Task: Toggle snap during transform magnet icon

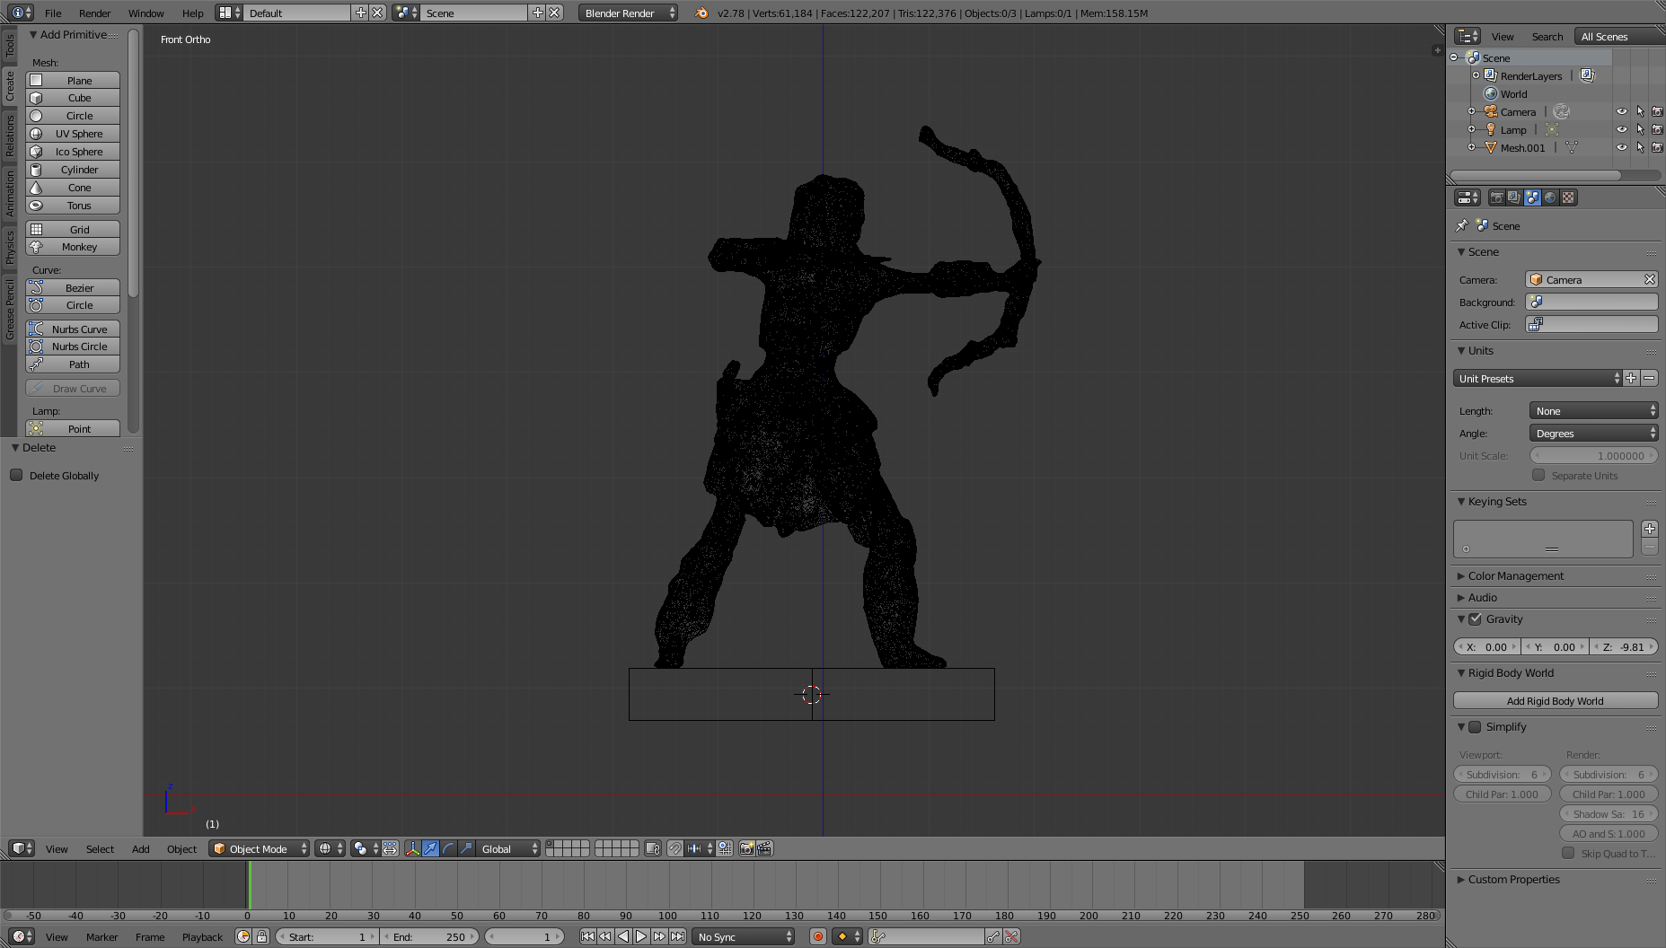Action: pyautogui.click(x=675, y=848)
